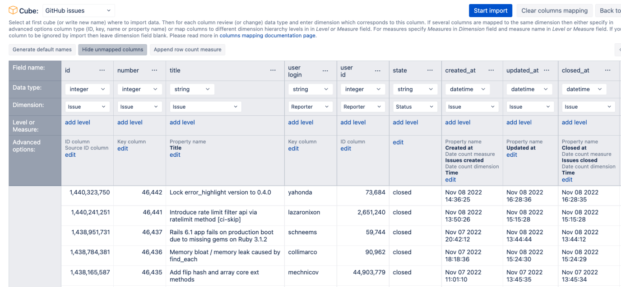Toggle the Hide unmapped columns button
Image resolution: width=621 pixels, height=287 pixels.
pos(112,50)
